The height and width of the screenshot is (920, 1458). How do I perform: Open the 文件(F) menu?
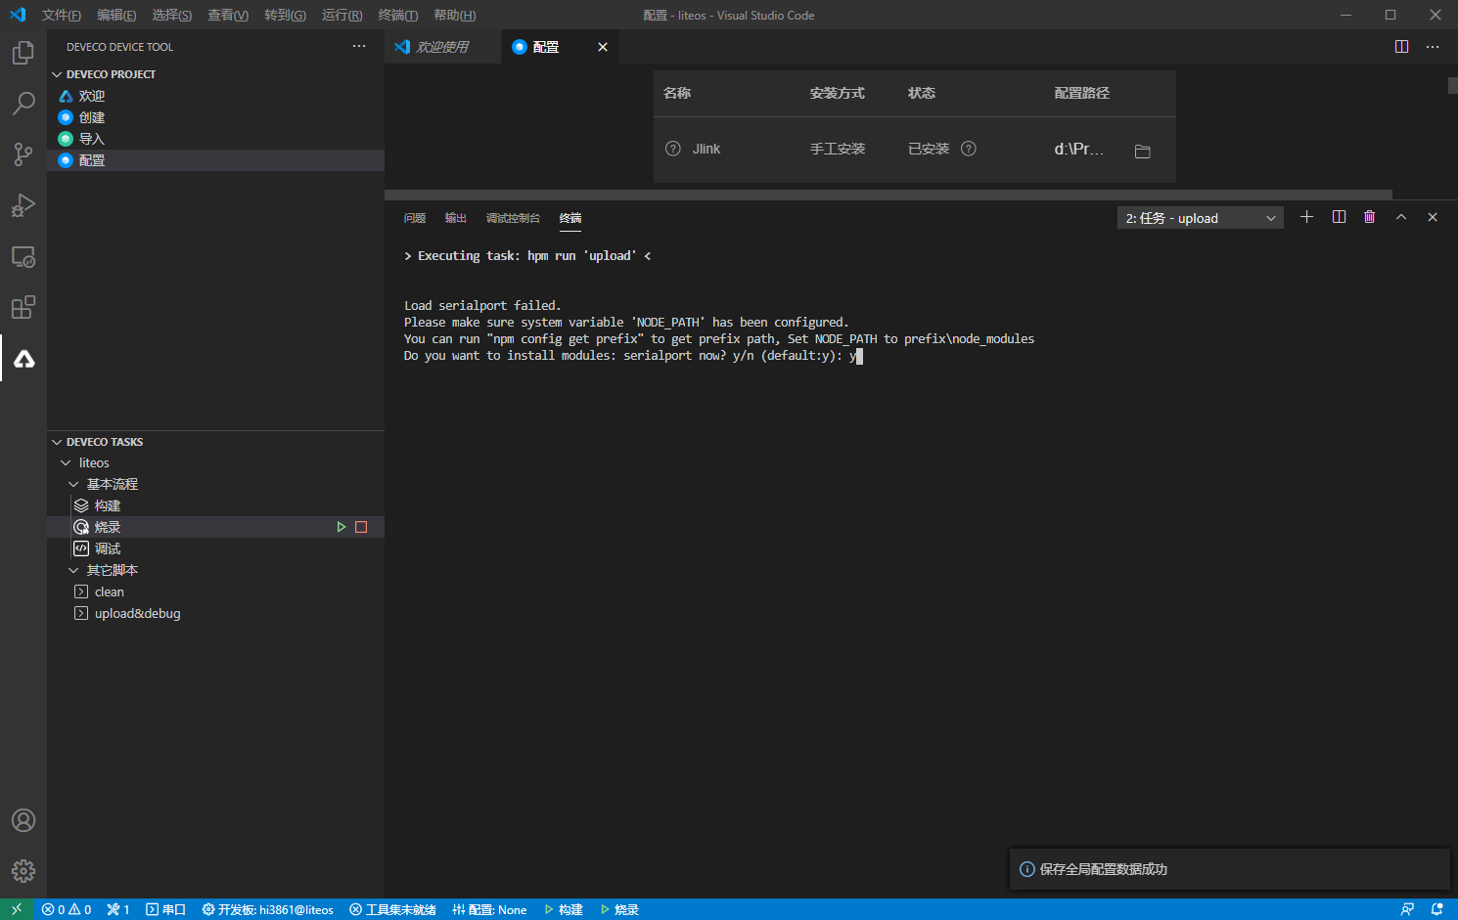pyautogui.click(x=62, y=15)
